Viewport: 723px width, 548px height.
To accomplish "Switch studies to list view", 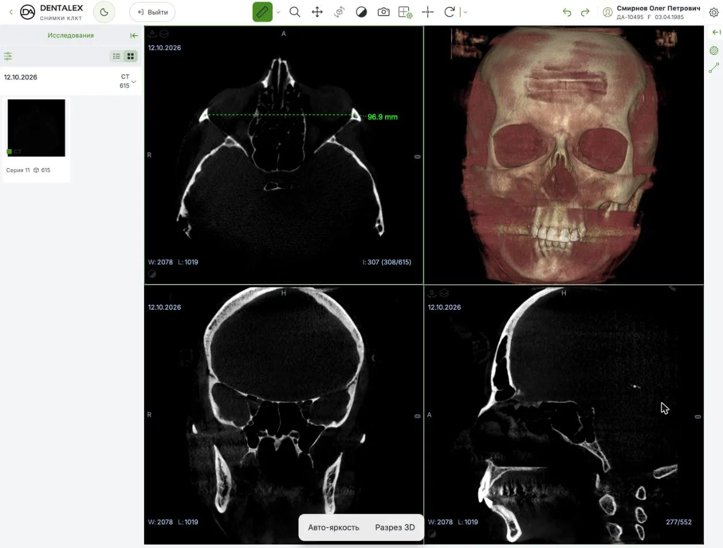I will coord(117,56).
